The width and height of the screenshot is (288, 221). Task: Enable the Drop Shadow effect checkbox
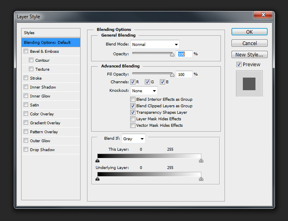coord(26,149)
